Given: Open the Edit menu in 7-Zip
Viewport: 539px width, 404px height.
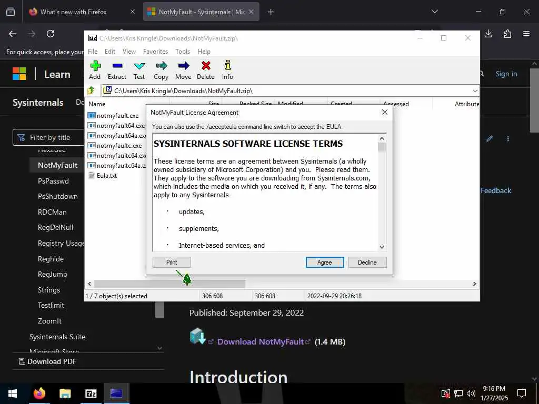Looking at the screenshot, I should (110, 51).
